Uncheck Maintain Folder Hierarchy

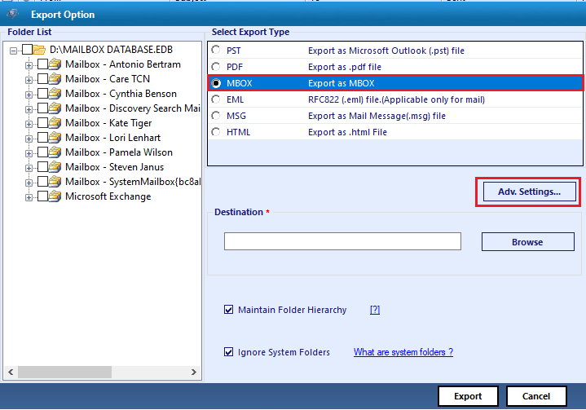click(229, 310)
